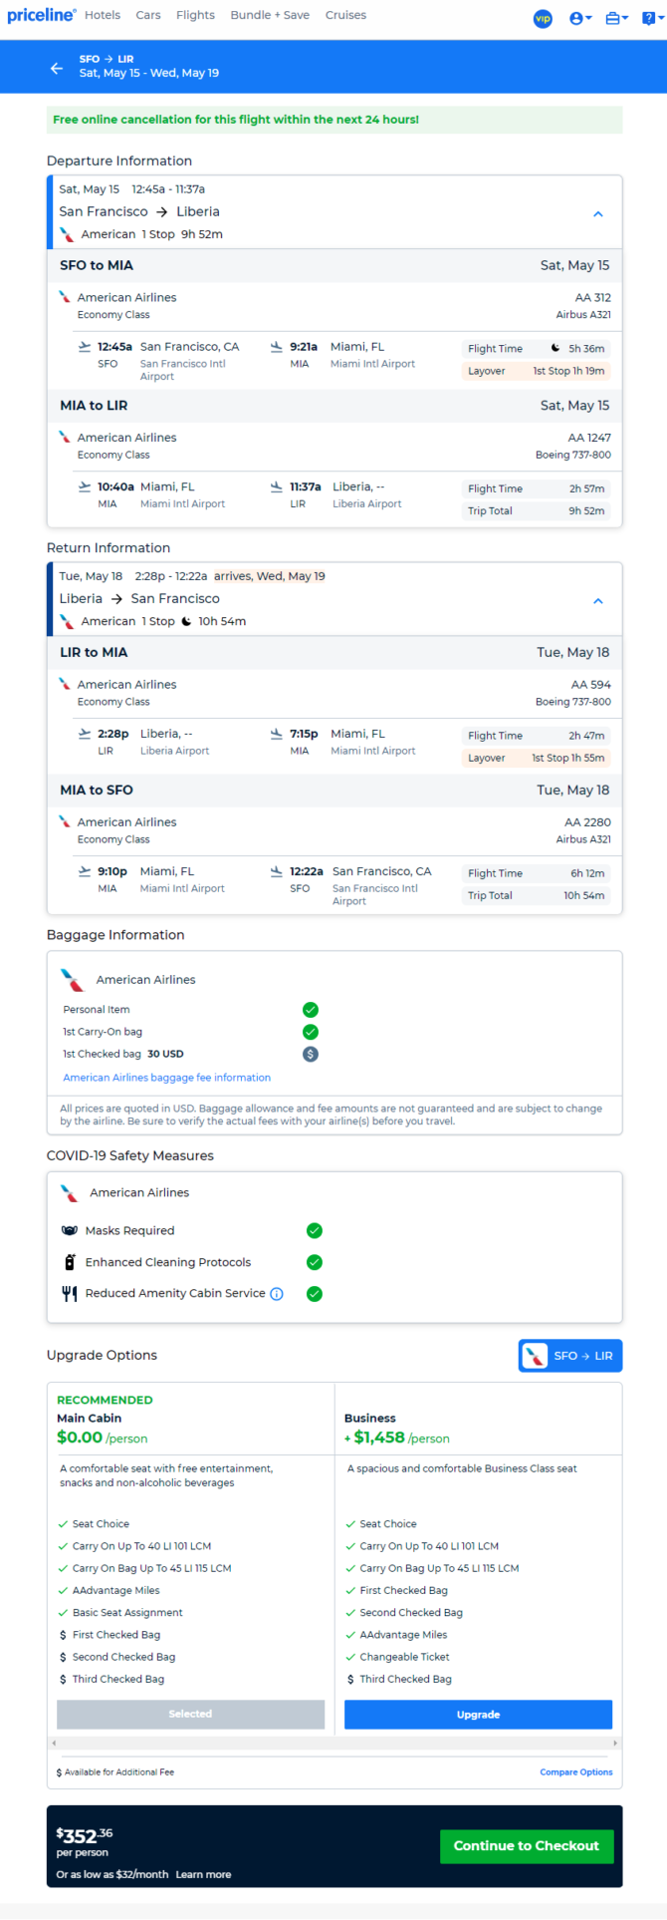Click the Selected button for Main Cabin

pos(190,1715)
